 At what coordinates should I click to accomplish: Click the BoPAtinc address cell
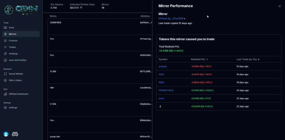pyautogui.click(x=146, y=22)
